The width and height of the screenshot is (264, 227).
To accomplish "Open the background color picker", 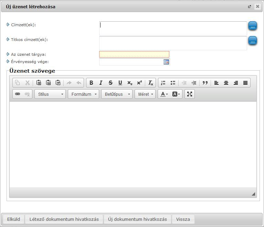I will pos(176,94).
